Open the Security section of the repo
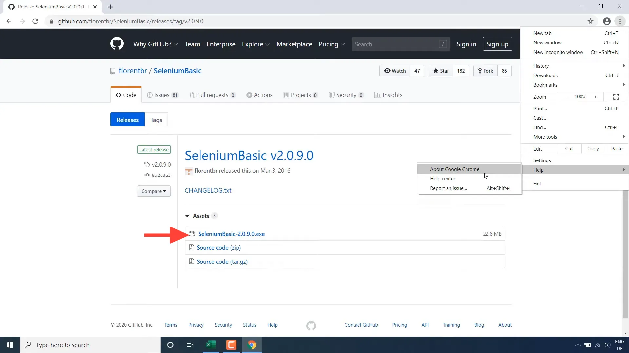Screen dimensions: 629x353 332,95
